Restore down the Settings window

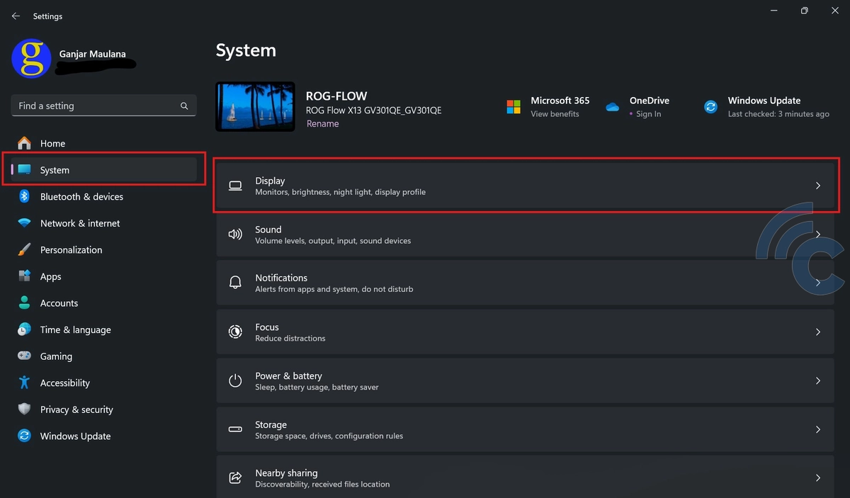[804, 11]
